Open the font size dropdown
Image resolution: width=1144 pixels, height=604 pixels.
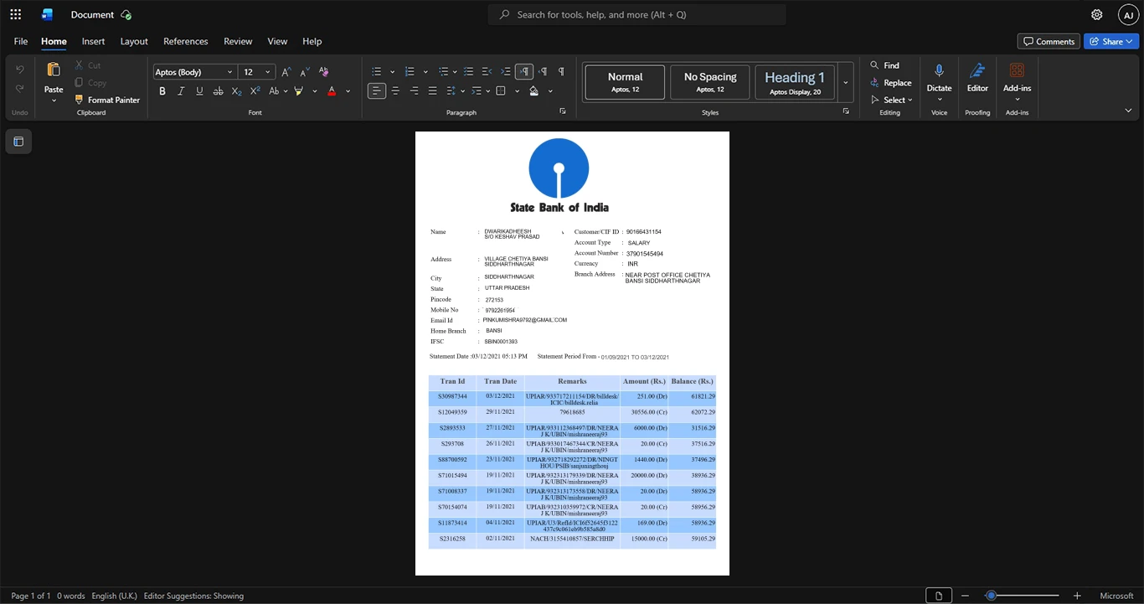pos(268,72)
